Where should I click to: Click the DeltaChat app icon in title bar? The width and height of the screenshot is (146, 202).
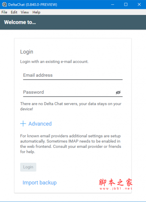point(4,4)
